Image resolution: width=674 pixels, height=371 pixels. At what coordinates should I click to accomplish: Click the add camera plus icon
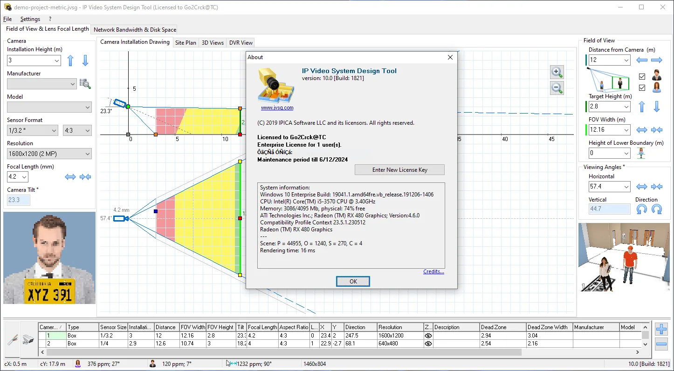(x=661, y=330)
